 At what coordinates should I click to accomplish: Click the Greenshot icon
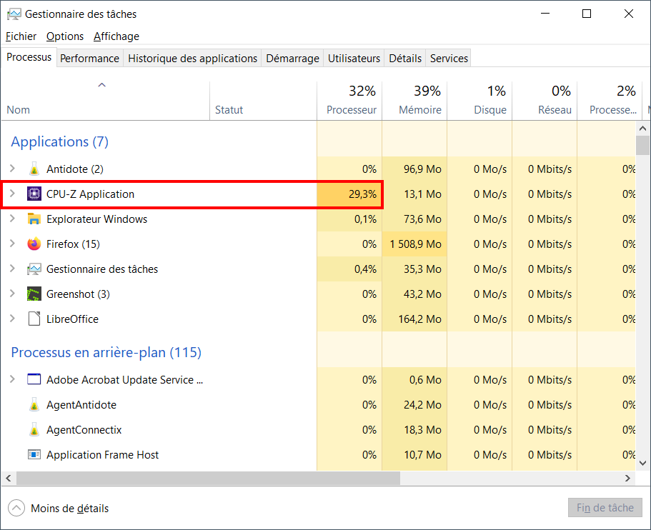[34, 294]
